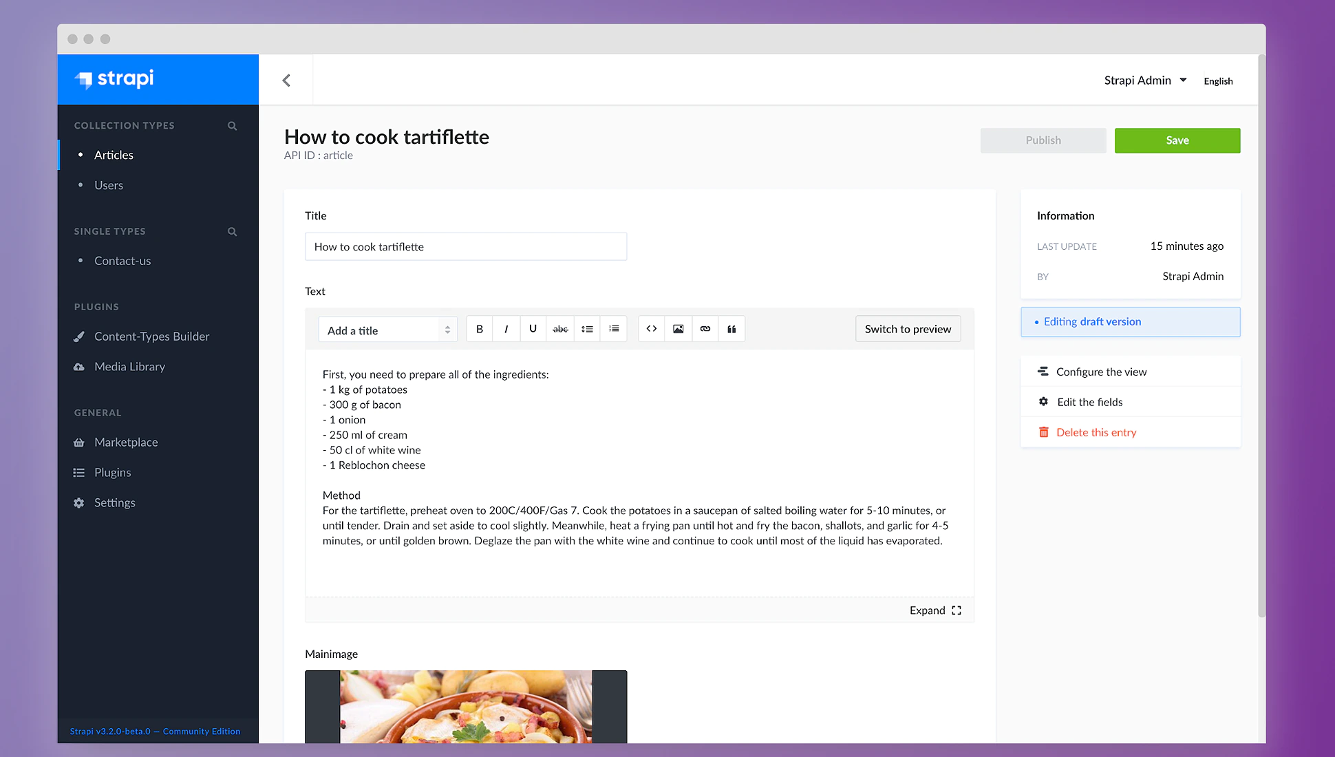This screenshot has width=1335, height=757.
Task: Click the article title input field
Action: coord(467,246)
